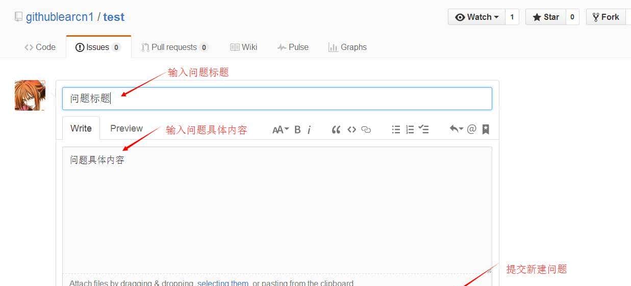The image size is (631, 286).
Task: Switch to the Write tab
Action: (x=81, y=128)
